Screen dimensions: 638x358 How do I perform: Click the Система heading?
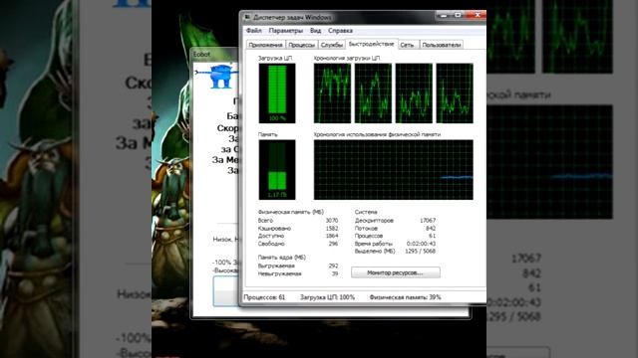(366, 212)
